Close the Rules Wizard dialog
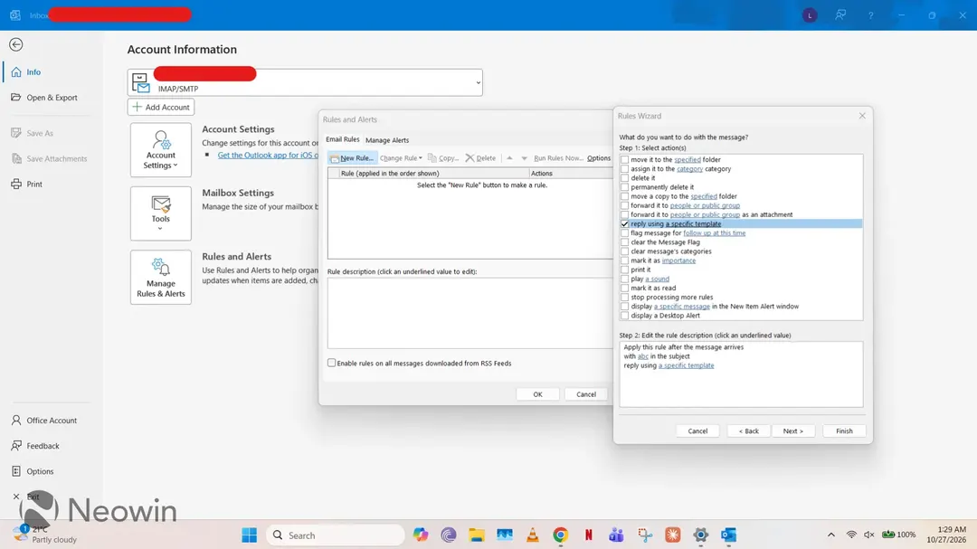 click(862, 116)
